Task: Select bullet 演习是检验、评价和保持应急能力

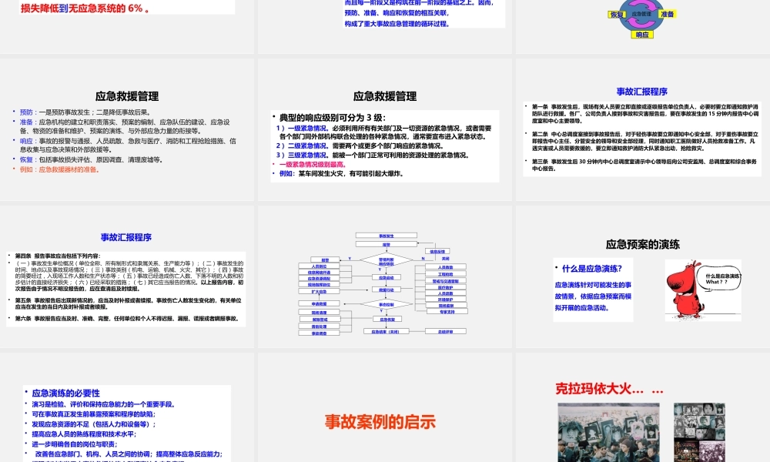Action: [103, 404]
